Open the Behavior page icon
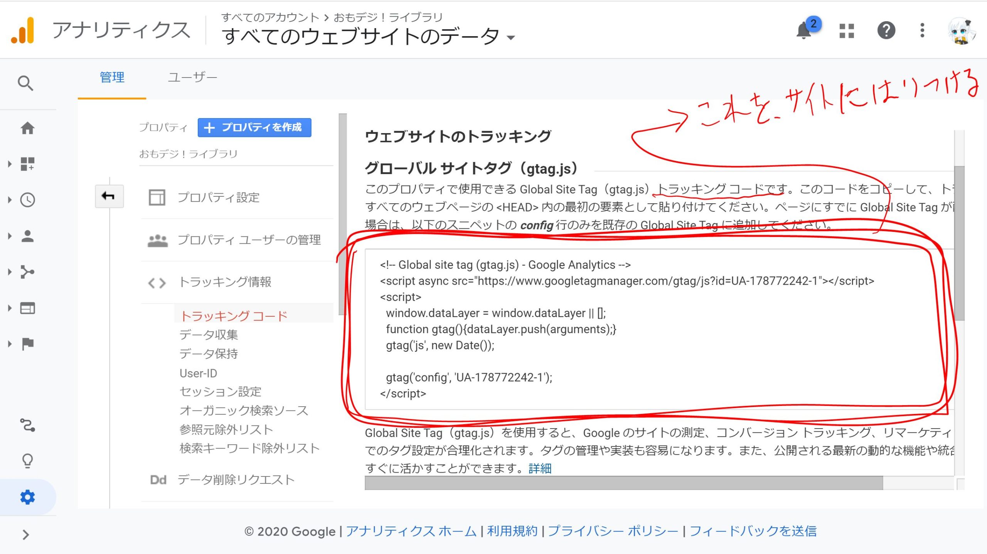 click(x=27, y=308)
